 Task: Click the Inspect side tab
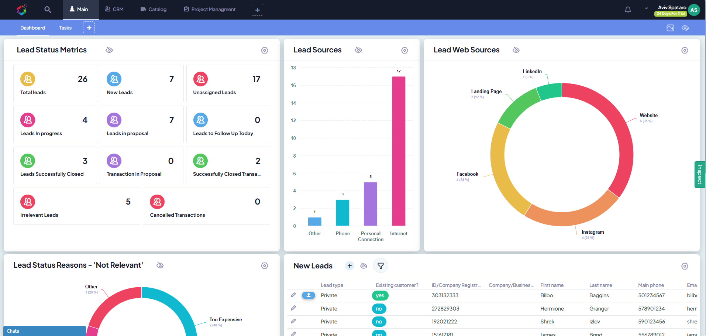coord(700,174)
